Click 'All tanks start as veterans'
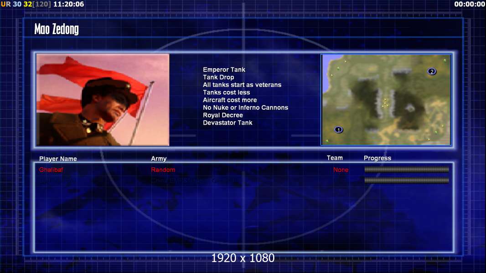Viewport: 486px width, 273px height. [x=242, y=85]
